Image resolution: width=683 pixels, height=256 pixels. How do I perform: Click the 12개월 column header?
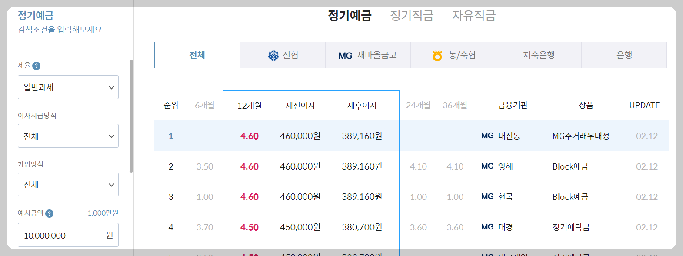point(250,106)
